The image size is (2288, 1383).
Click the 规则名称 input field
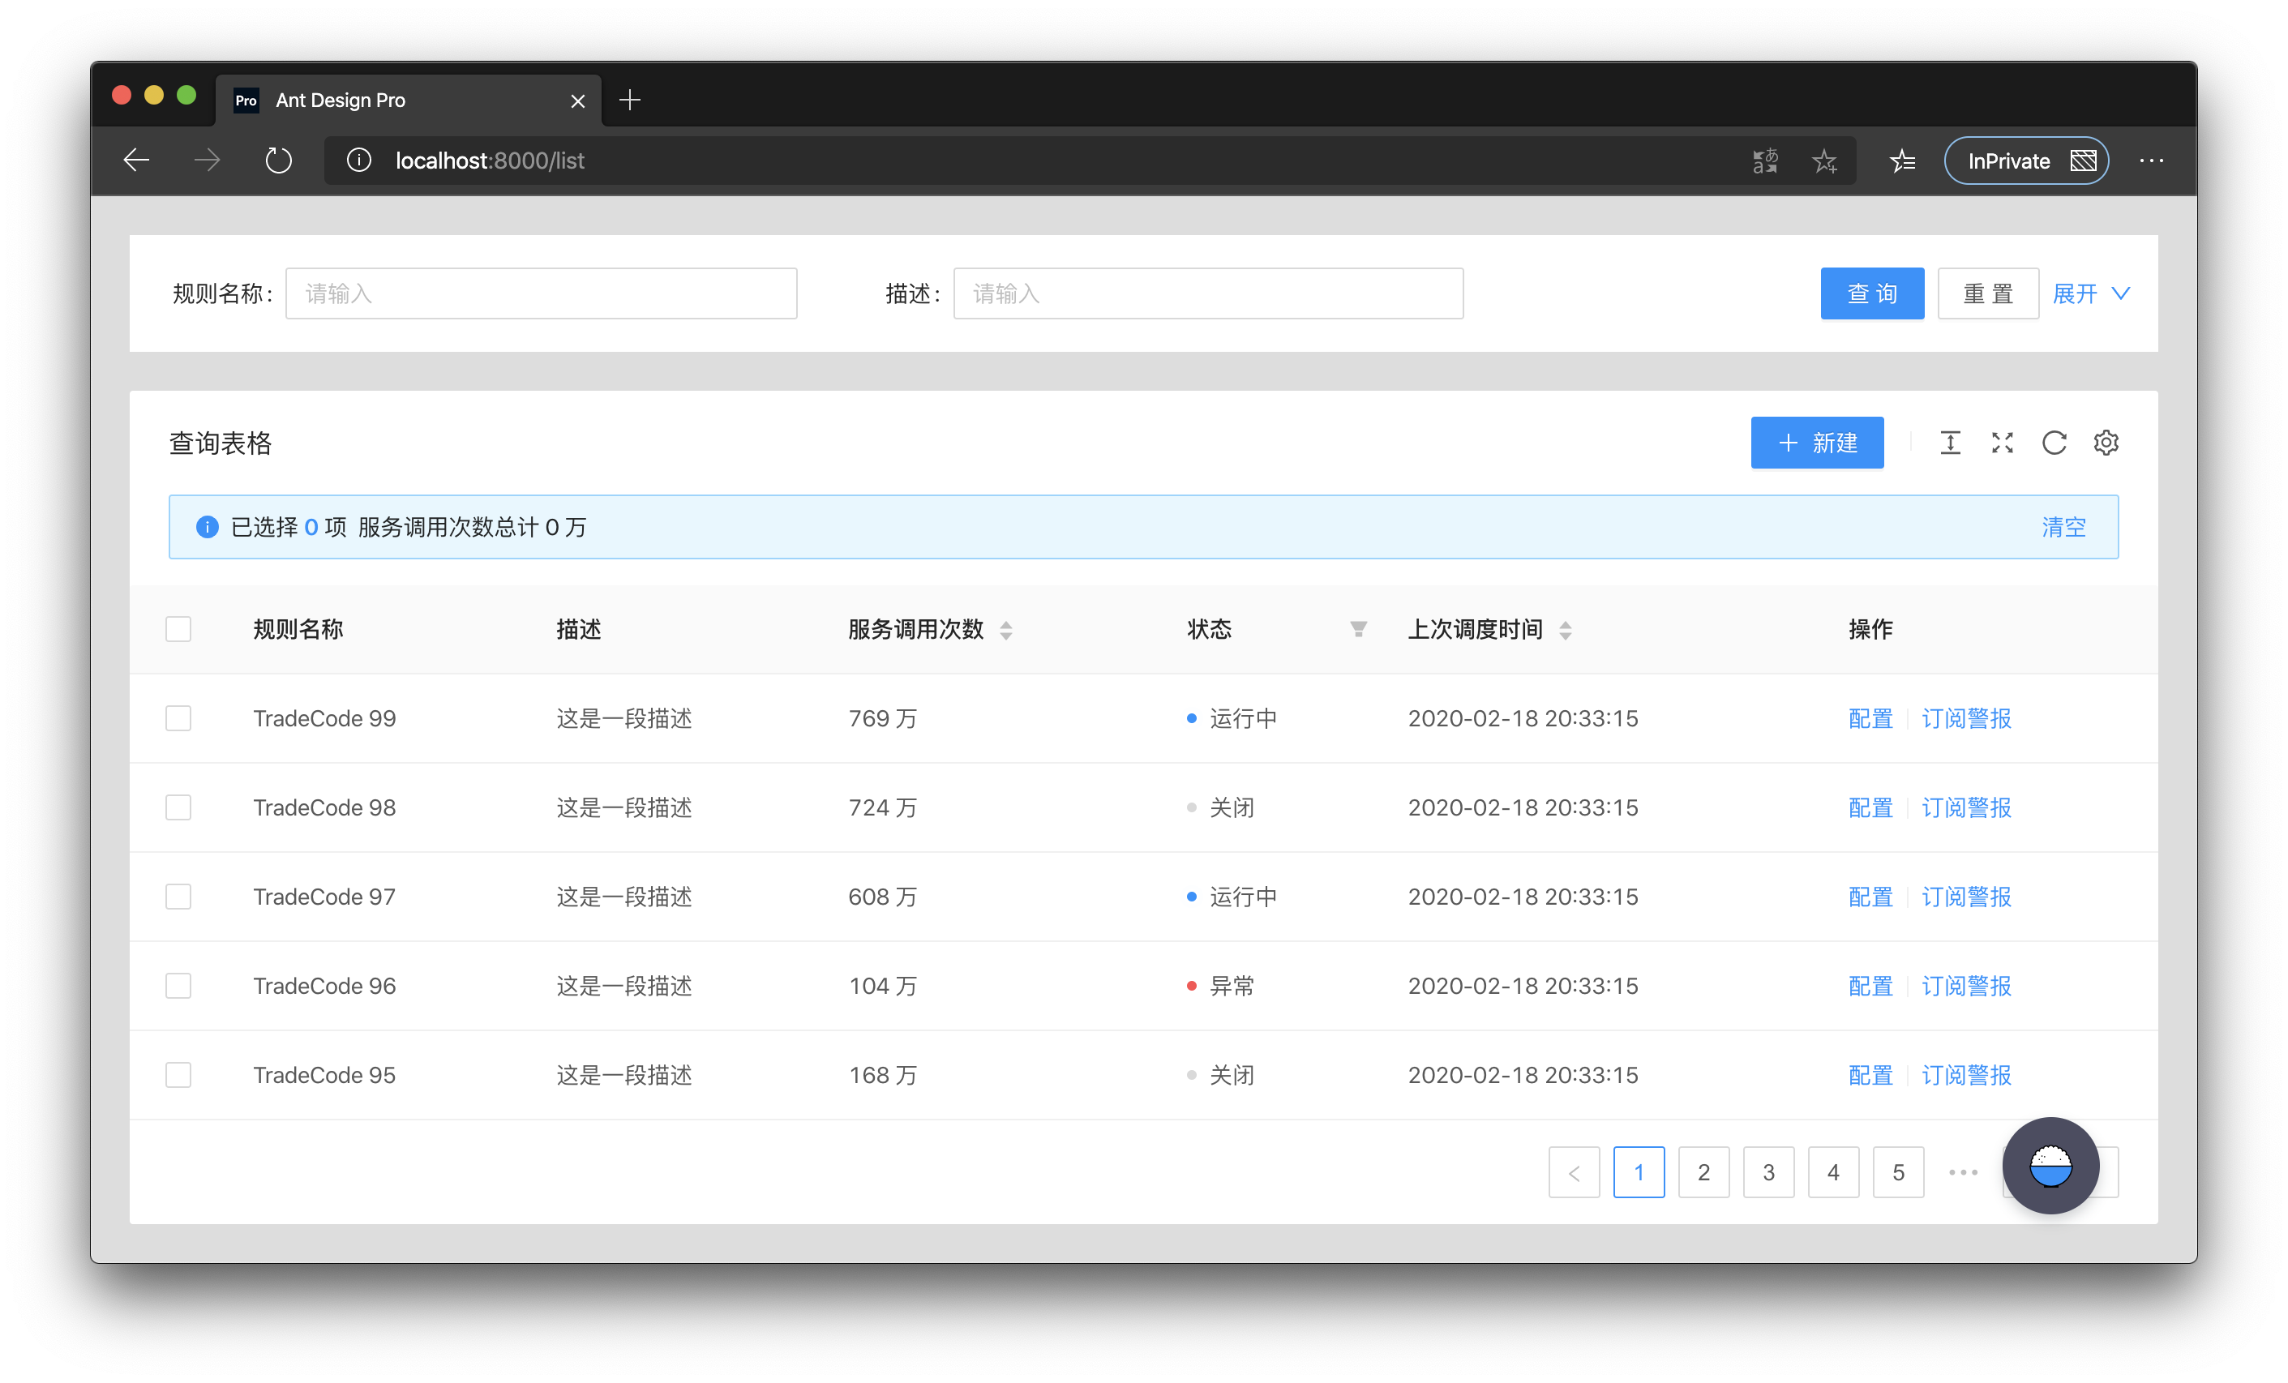(542, 294)
